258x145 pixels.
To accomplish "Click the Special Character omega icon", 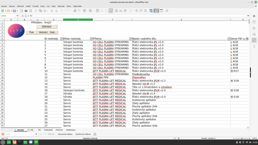I will click(x=130, y=11).
